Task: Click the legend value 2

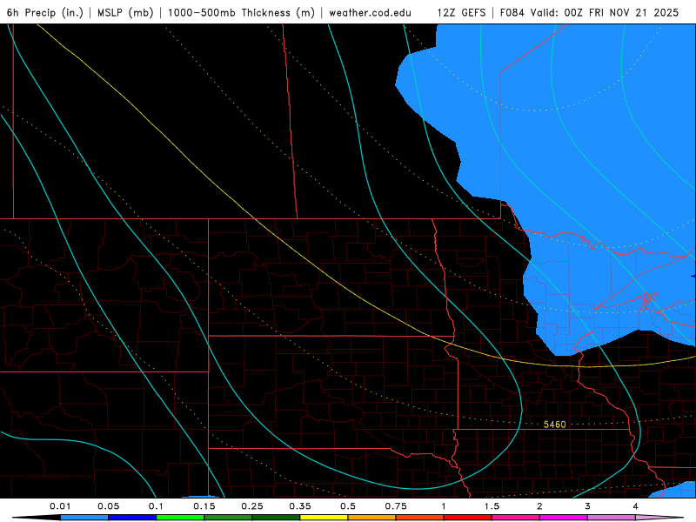Action: [539, 506]
